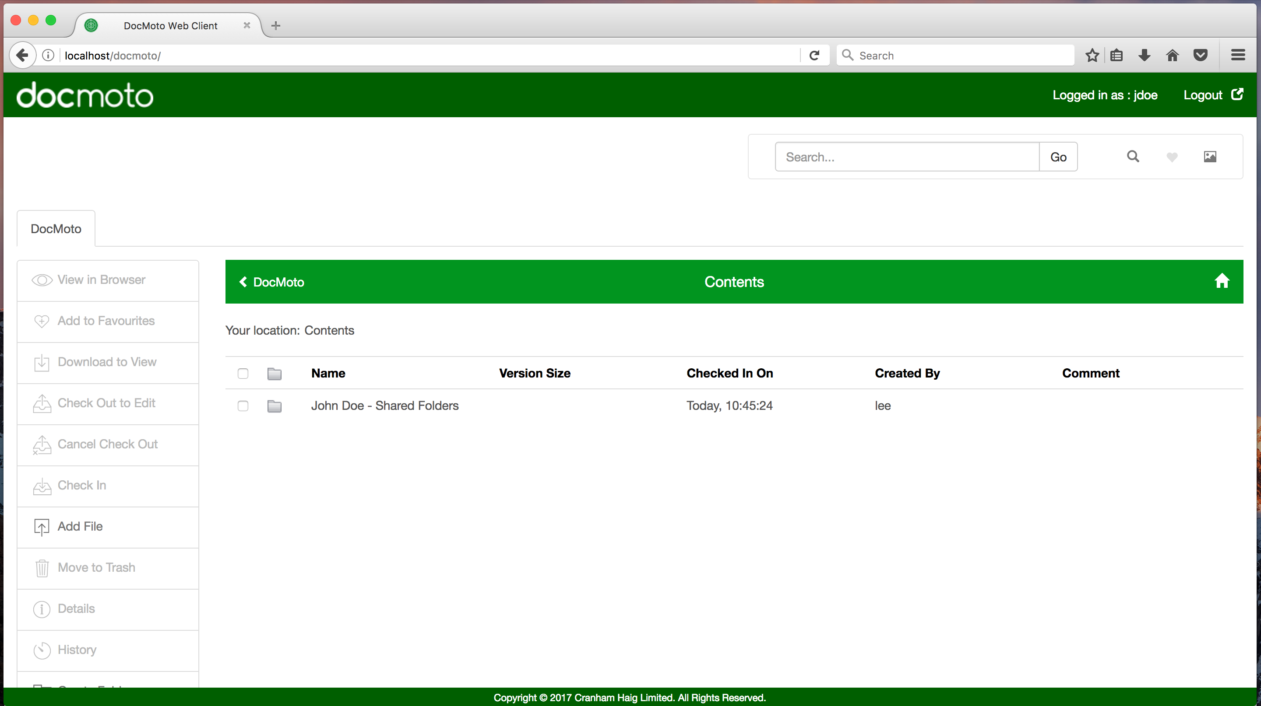
Task: Open advanced search with the magnifier icon
Action: (x=1133, y=157)
